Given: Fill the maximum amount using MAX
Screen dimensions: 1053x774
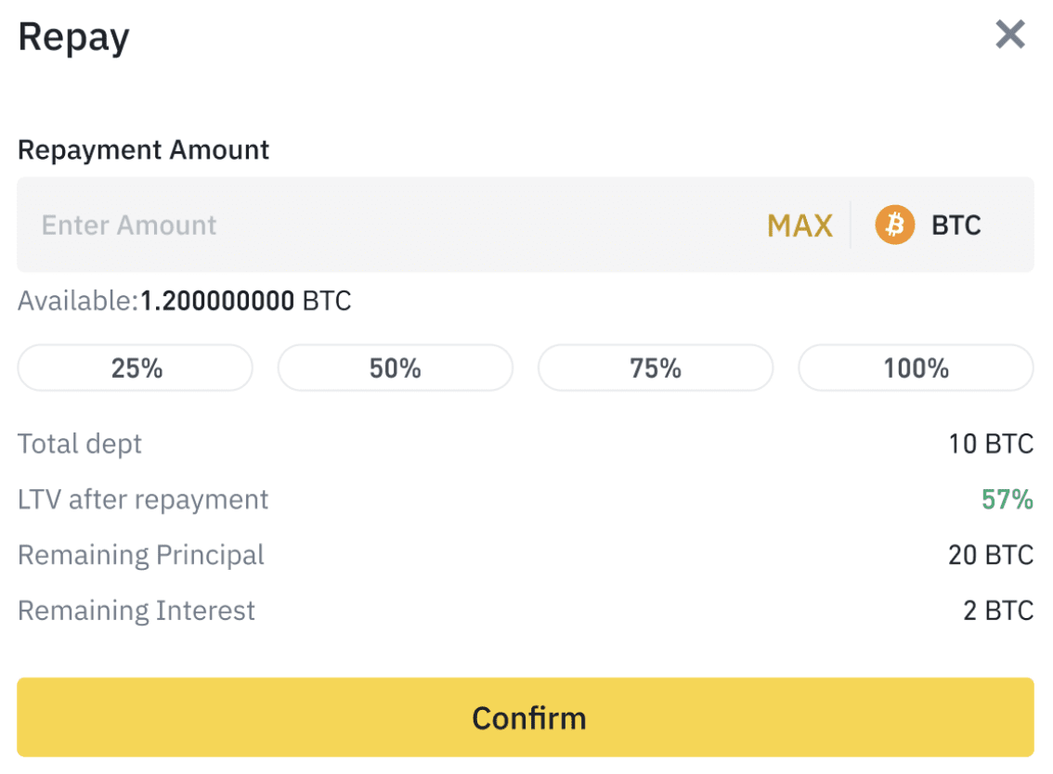Looking at the screenshot, I should tap(799, 226).
